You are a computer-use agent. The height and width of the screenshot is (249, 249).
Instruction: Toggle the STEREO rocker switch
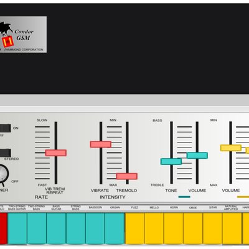[x=5, y=153]
